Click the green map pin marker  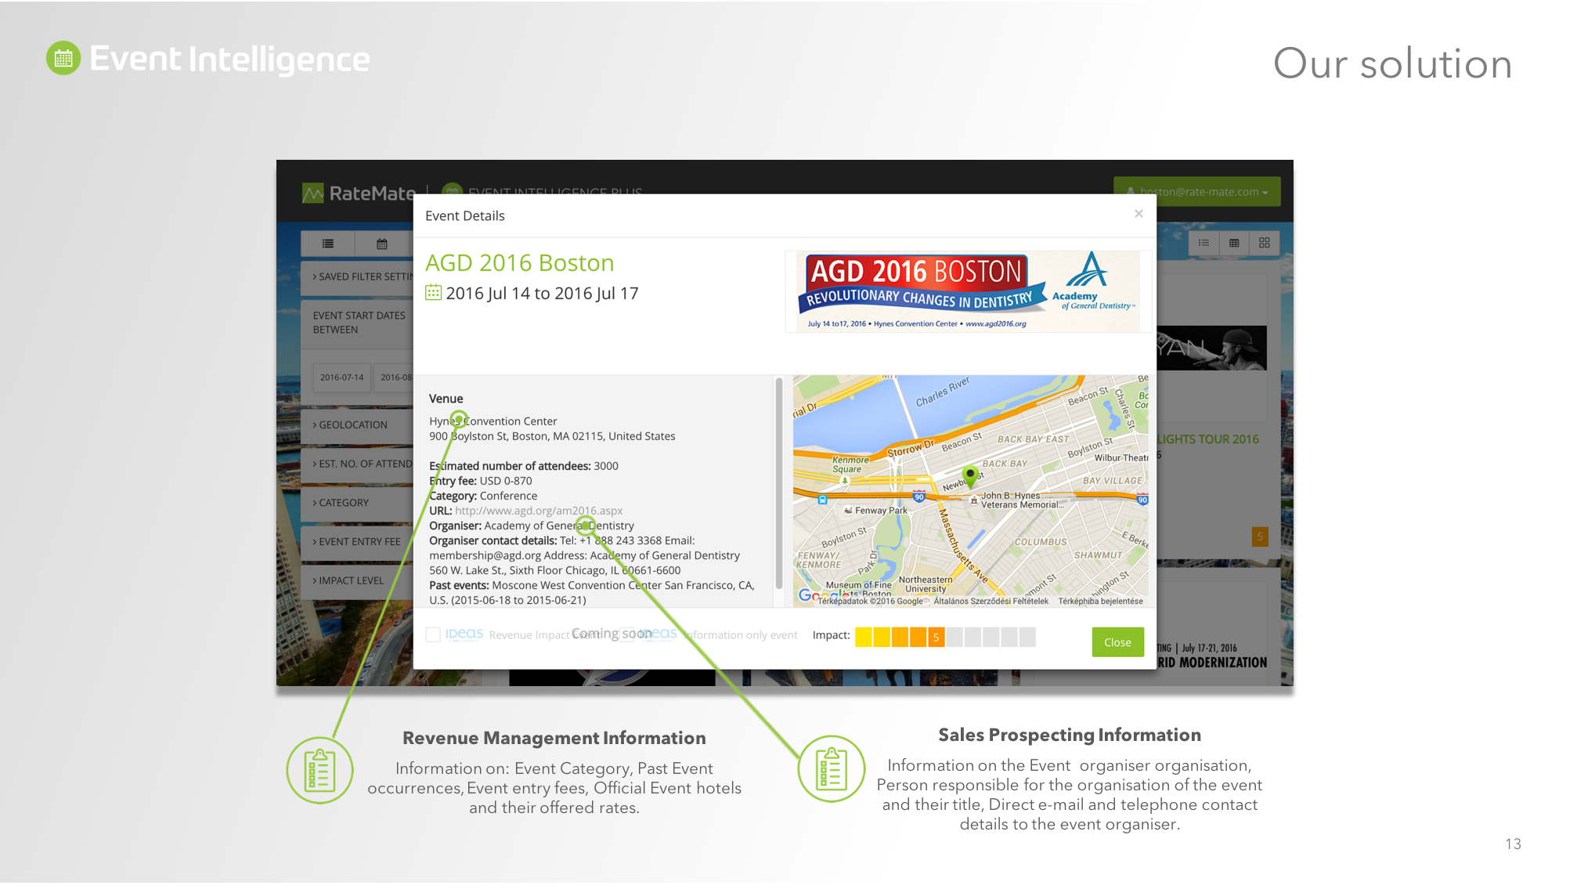click(x=970, y=475)
